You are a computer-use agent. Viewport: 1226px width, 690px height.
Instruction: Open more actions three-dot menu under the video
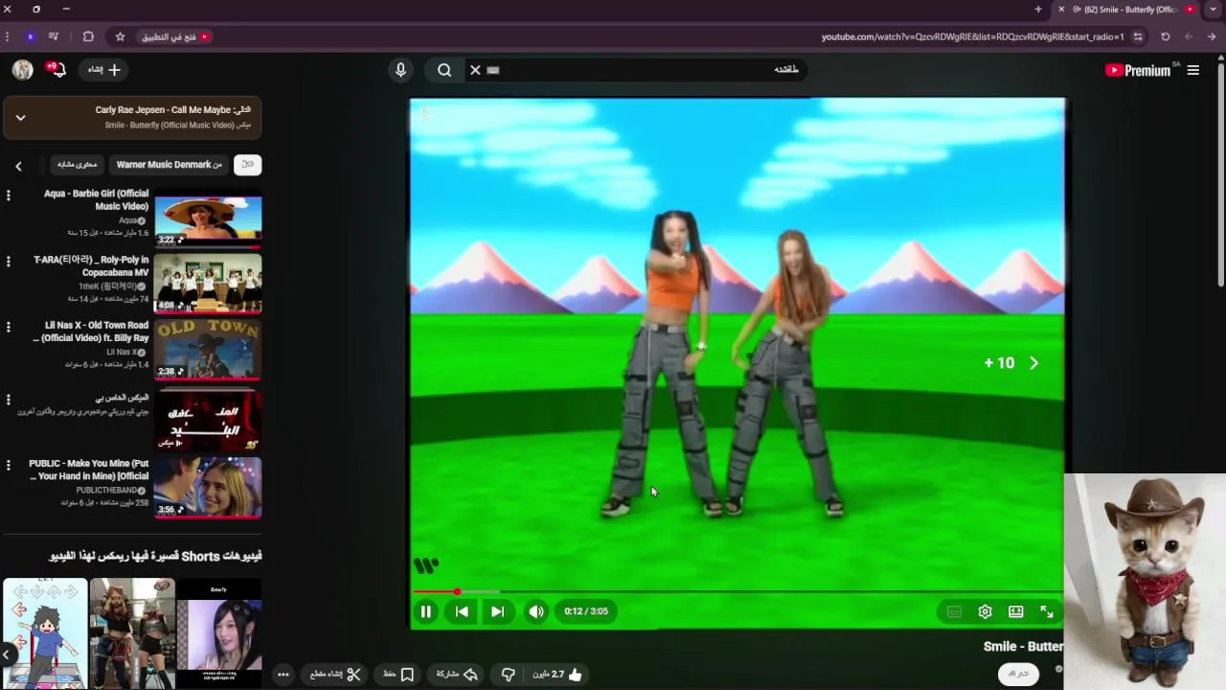284,675
